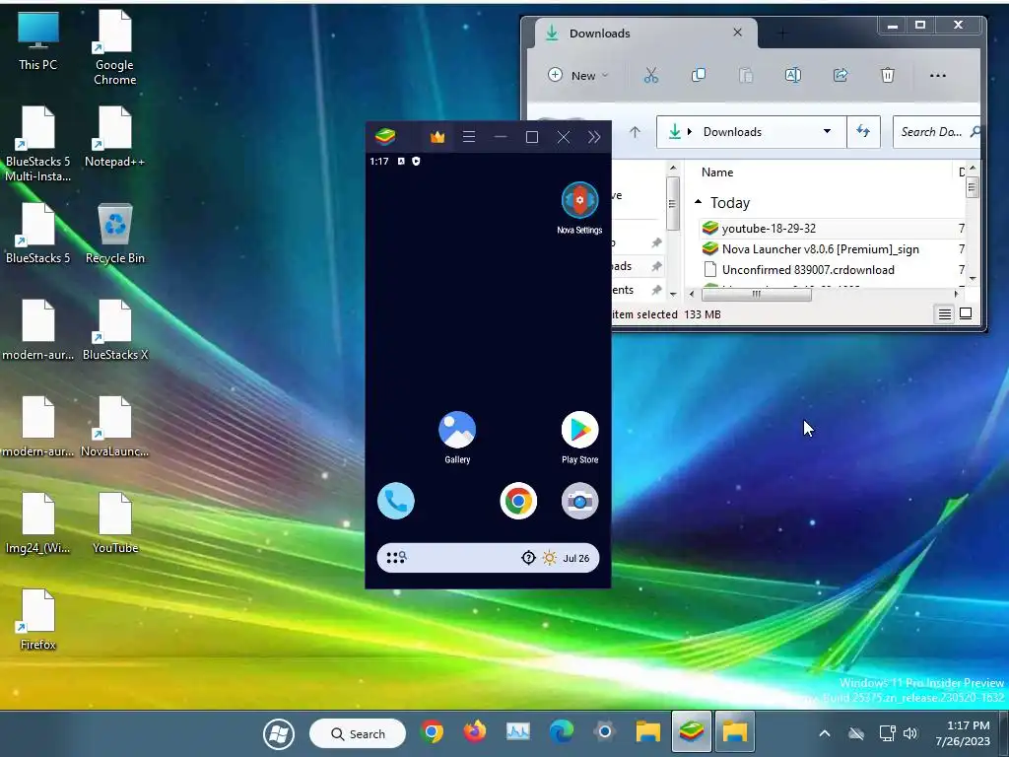Open the Gallery app in BlueStacks
The image size is (1009, 757).
coord(457,437)
